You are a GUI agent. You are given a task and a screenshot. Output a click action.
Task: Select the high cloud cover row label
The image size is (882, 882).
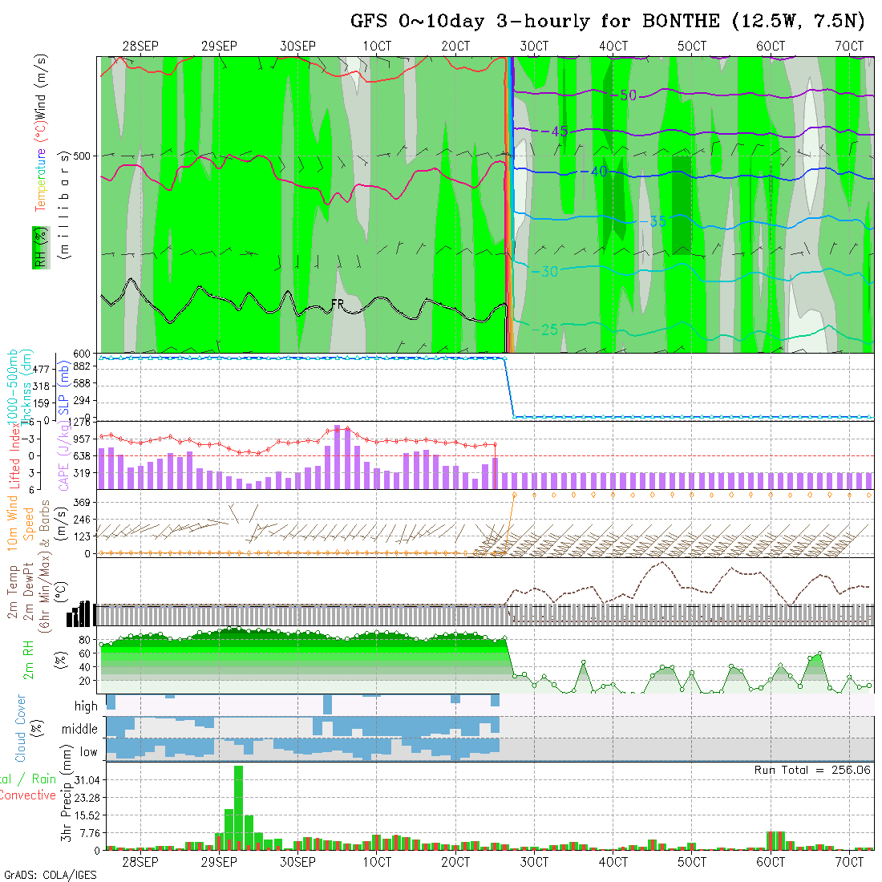click(x=86, y=706)
